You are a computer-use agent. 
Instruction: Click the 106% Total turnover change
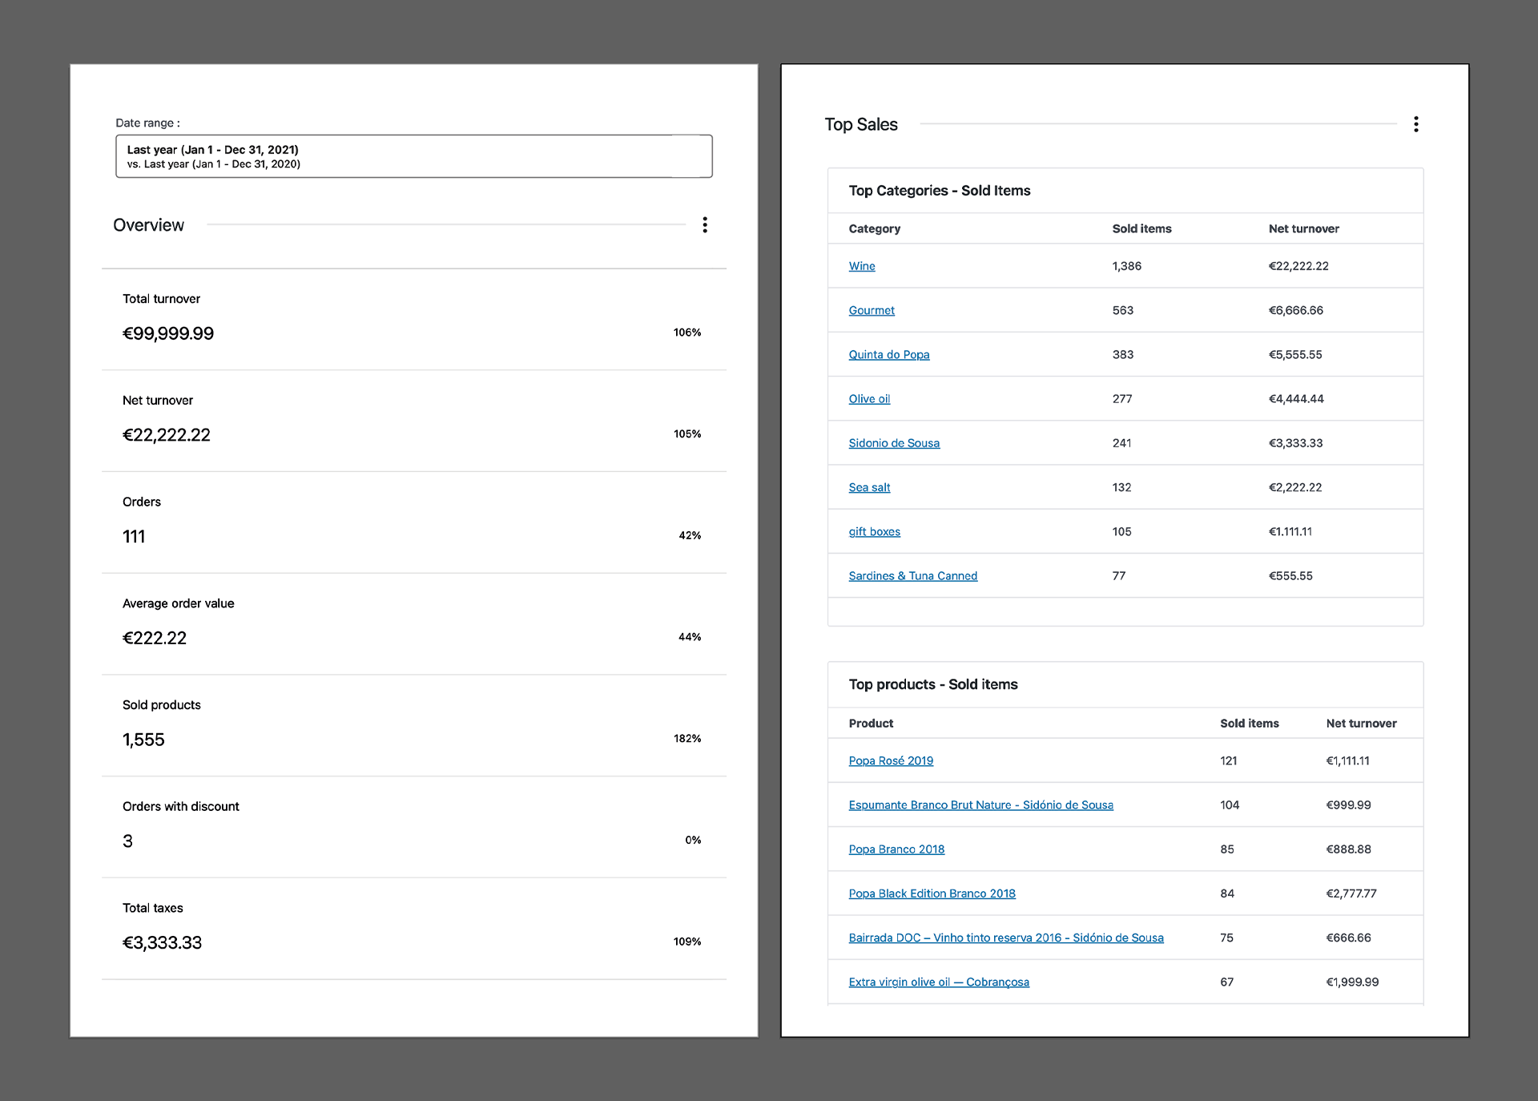click(687, 333)
